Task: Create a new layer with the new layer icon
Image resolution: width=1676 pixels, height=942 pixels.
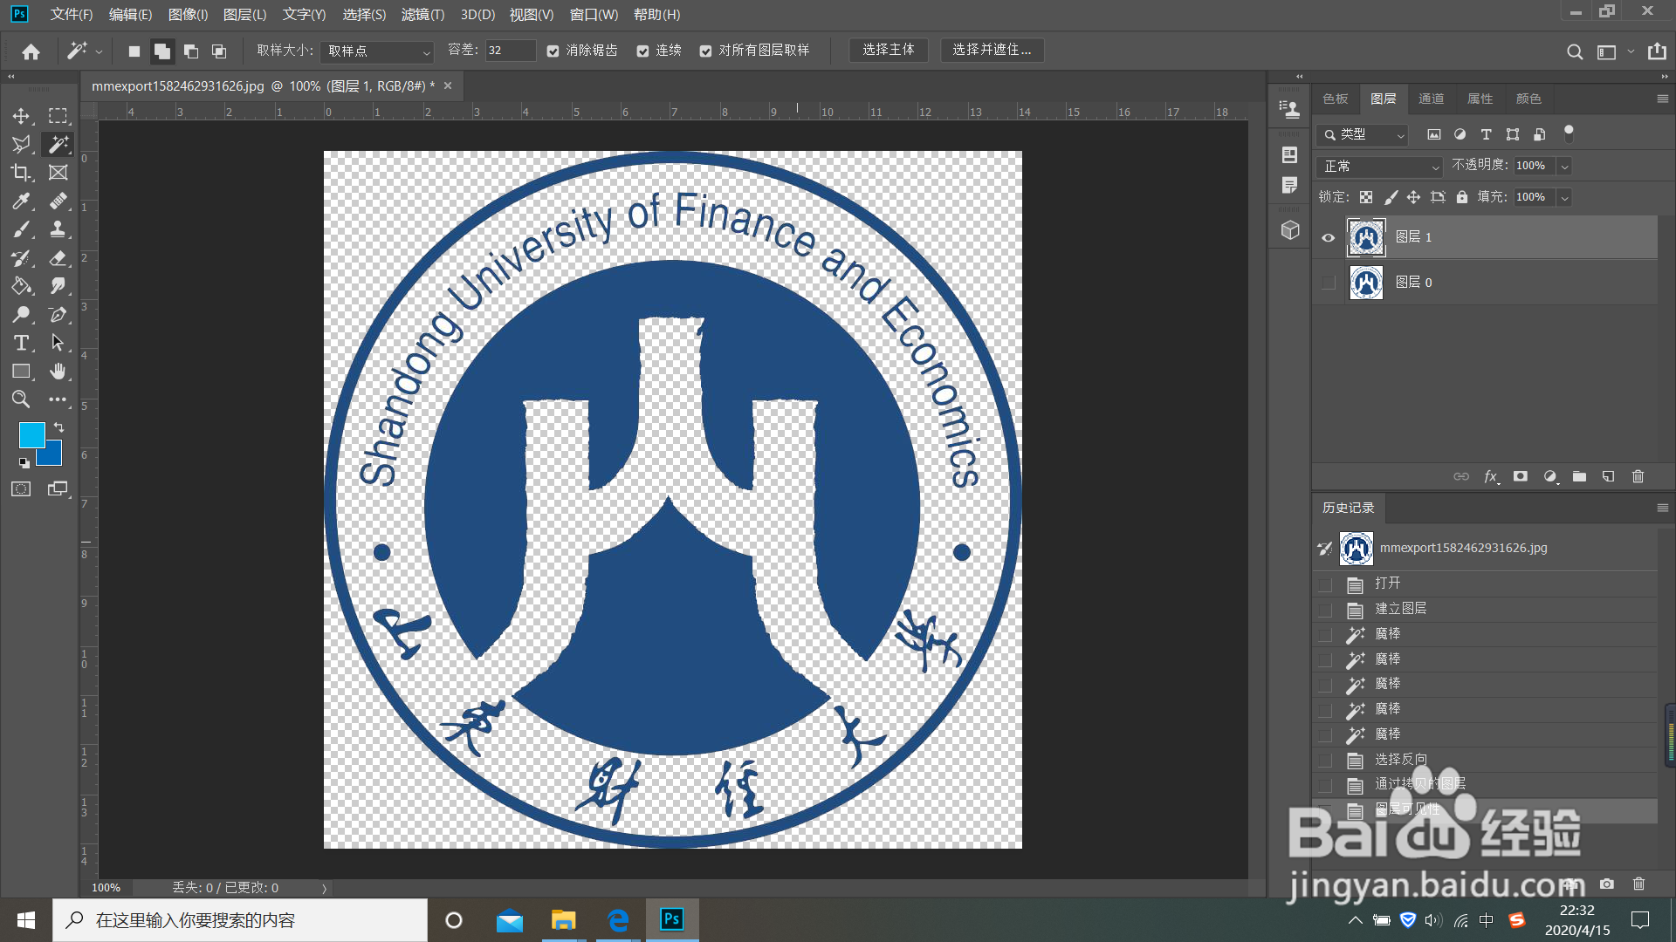Action: click(x=1608, y=476)
